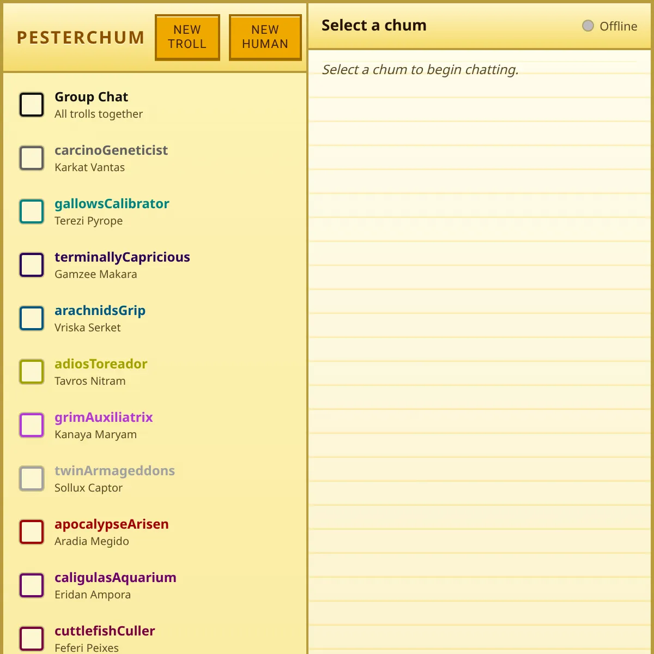Click twinArmageddons' light gray avatar icon
Screen dimensions: 654x654
[x=32, y=479]
